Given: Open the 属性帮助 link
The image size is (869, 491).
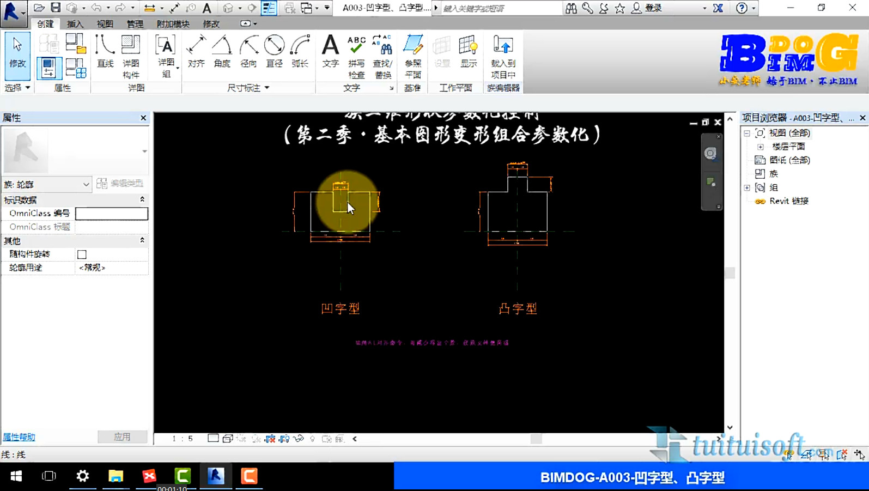Looking at the screenshot, I should 19,437.
